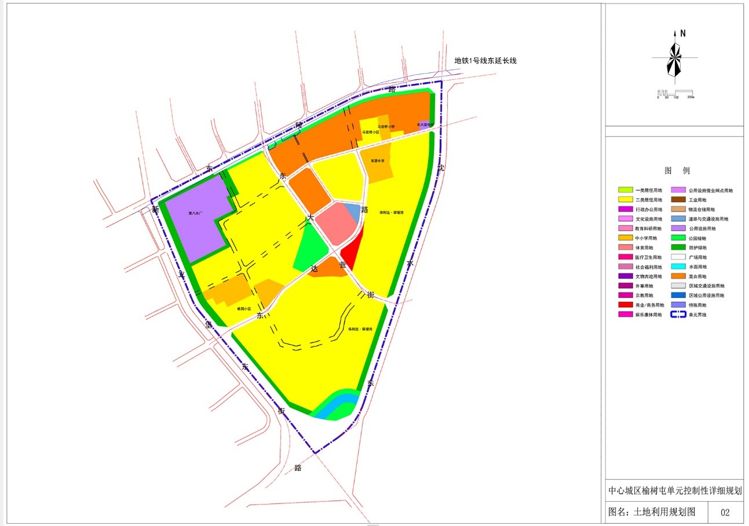Click the 地铁1号线东延长线 label
The image size is (749, 526).
tap(485, 60)
